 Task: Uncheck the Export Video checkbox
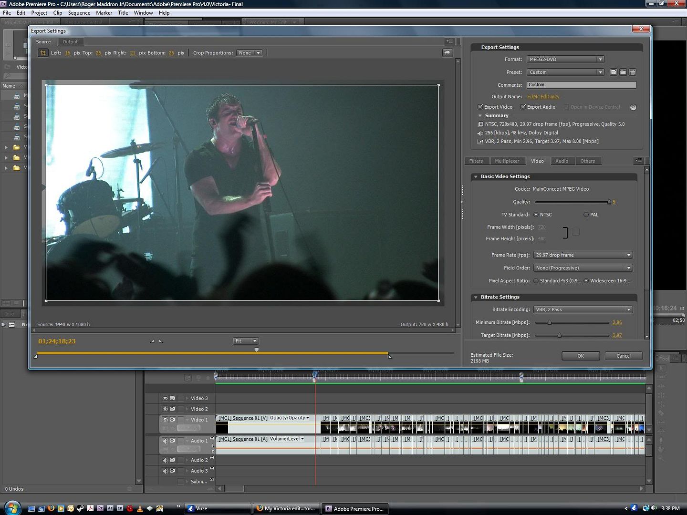coord(480,107)
